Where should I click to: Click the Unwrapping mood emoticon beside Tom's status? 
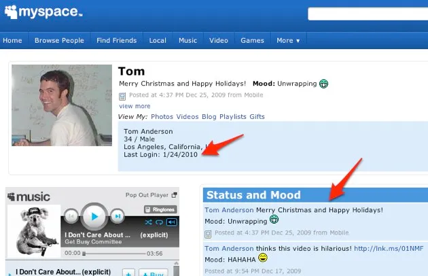(324, 84)
